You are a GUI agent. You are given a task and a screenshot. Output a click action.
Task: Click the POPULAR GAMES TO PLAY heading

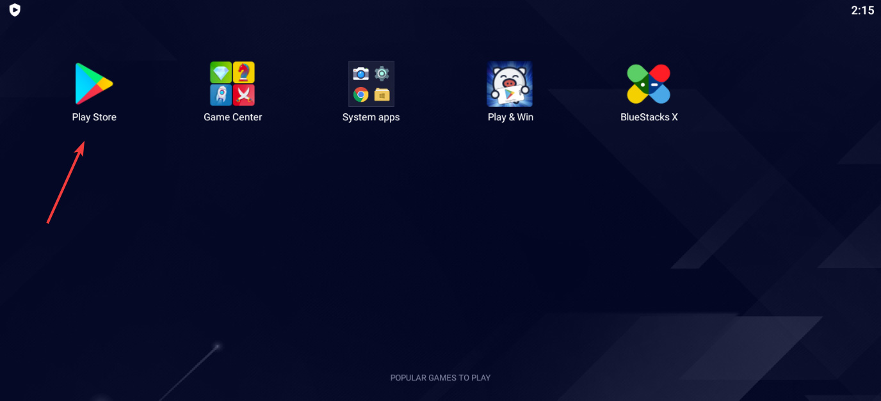click(x=440, y=378)
